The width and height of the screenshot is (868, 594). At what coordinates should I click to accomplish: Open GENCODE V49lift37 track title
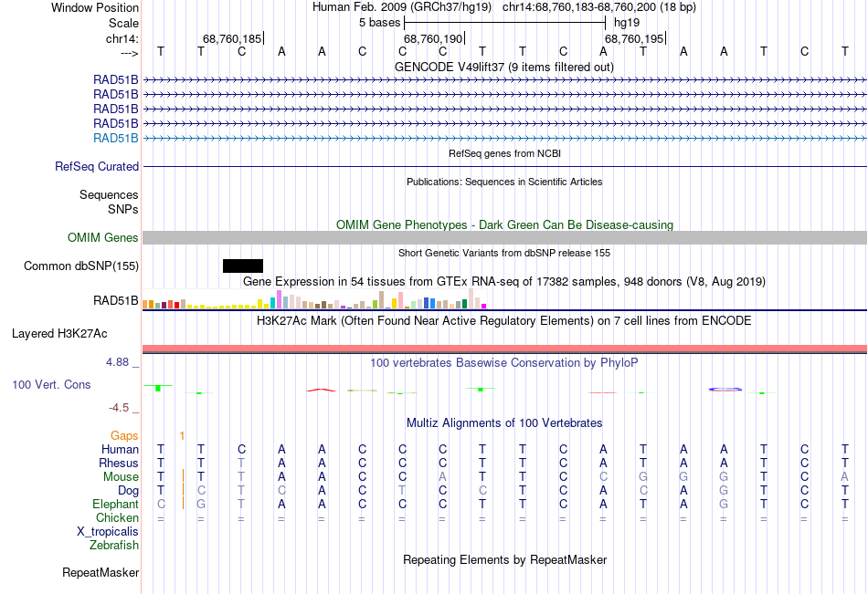tap(504, 67)
